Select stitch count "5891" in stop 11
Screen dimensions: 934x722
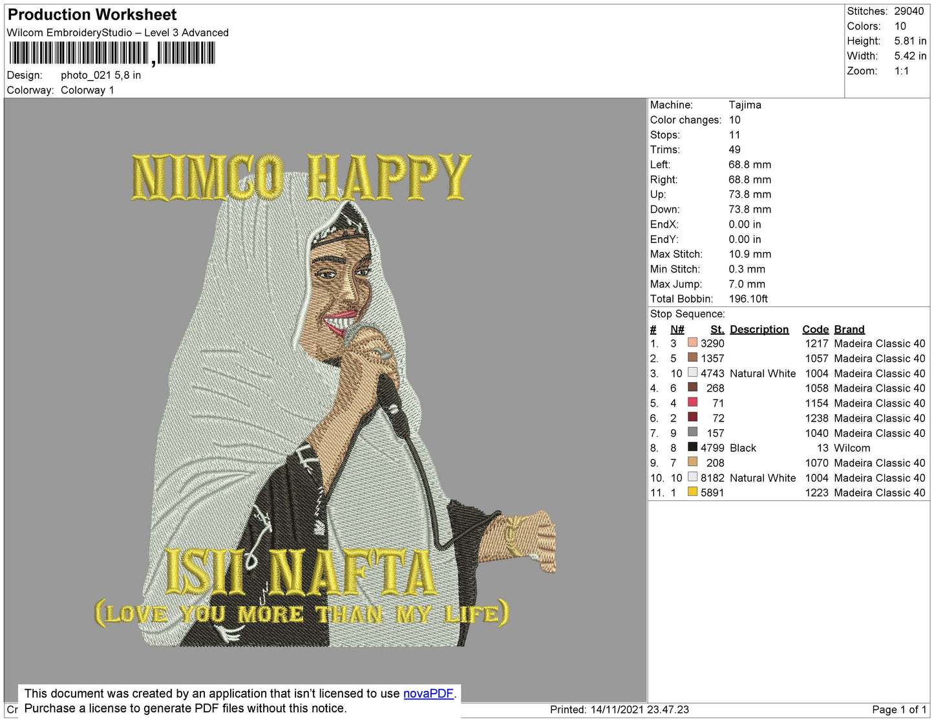coord(712,493)
